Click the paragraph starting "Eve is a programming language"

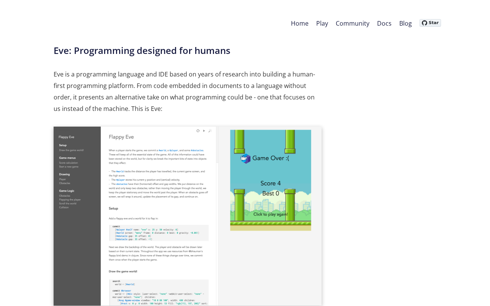point(185,91)
